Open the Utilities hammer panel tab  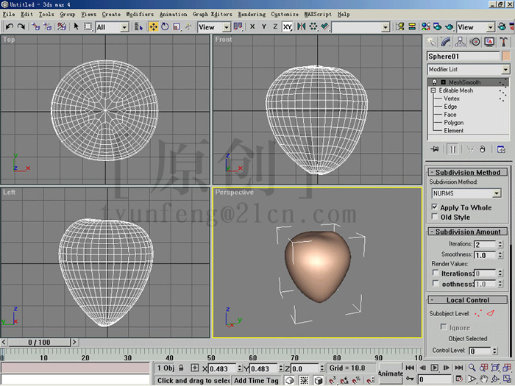tap(503, 42)
